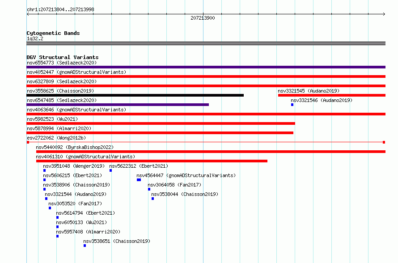Viewport: 398px width, 263px height.
Task: Click the gray 1q32.2 cytogenetic band bar
Action: click(206, 43)
